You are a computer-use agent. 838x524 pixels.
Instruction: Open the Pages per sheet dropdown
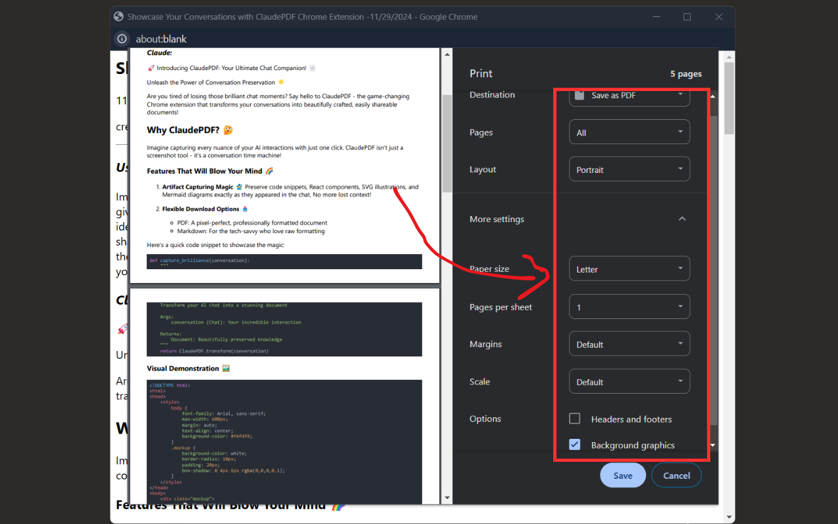(628, 307)
